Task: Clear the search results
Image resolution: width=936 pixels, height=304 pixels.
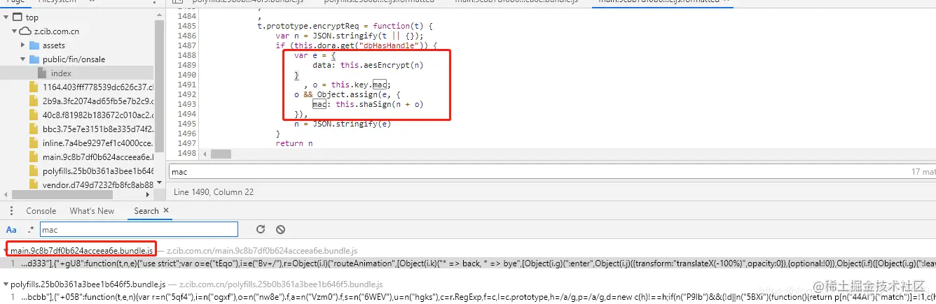Action: pos(280,229)
